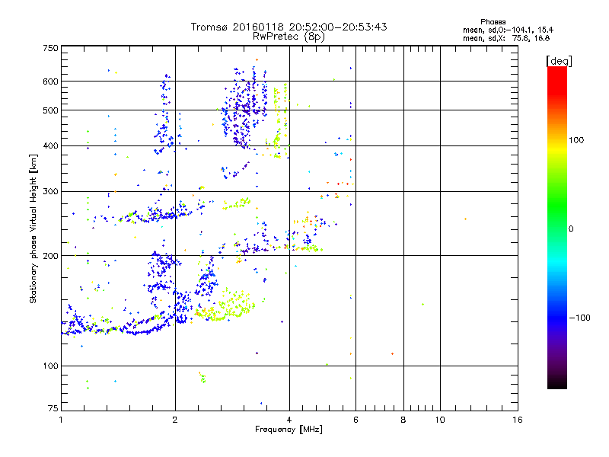609x457 pixels.
Task: Click the '[deg]' colorbar unit label
Action: [x=559, y=61]
